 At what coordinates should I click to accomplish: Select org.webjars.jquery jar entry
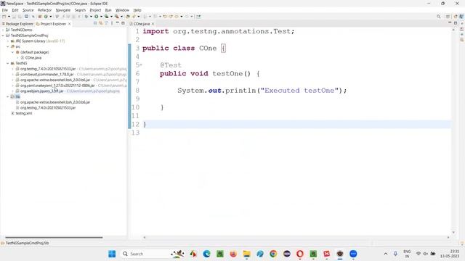point(42,91)
